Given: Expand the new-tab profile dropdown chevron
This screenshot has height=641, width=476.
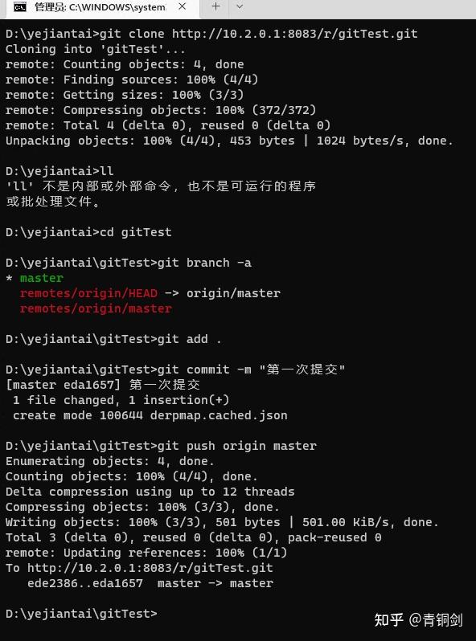Looking at the screenshot, I should coord(240,6).
